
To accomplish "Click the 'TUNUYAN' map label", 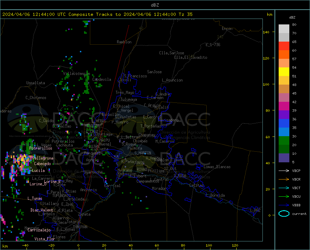I will click(x=80, y=227).
